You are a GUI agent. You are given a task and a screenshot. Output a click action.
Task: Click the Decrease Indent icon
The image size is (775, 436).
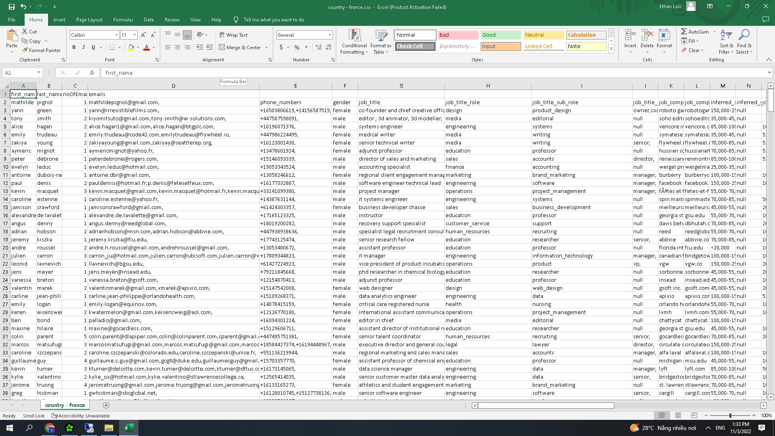[200, 47]
